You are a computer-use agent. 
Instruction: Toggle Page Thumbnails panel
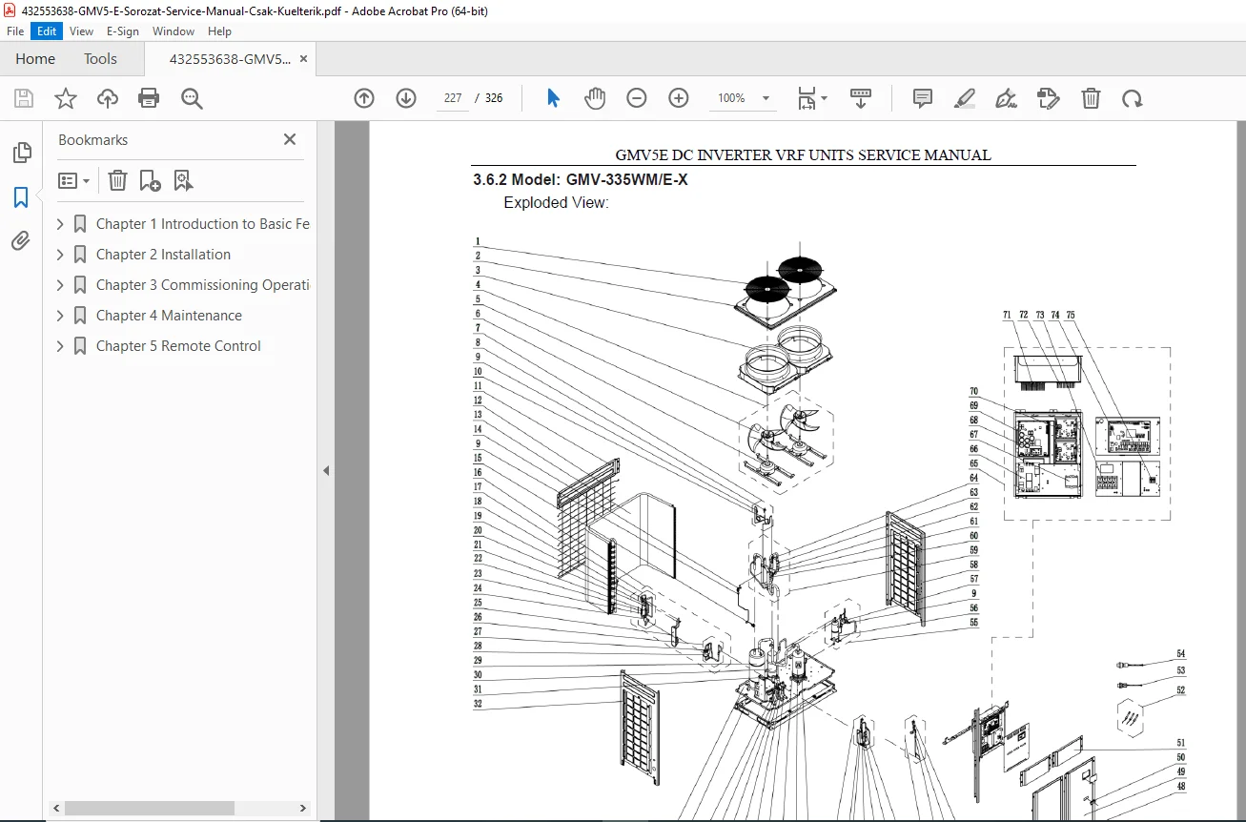(21, 153)
